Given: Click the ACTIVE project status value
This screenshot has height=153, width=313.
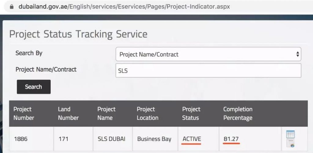Looking at the screenshot, I should pyautogui.click(x=192, y=139).
